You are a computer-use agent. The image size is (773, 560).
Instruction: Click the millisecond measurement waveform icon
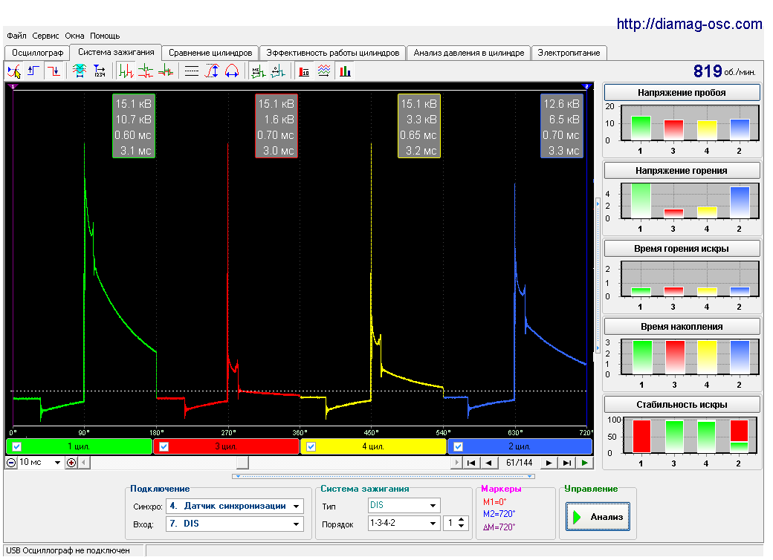pos(258,71)
